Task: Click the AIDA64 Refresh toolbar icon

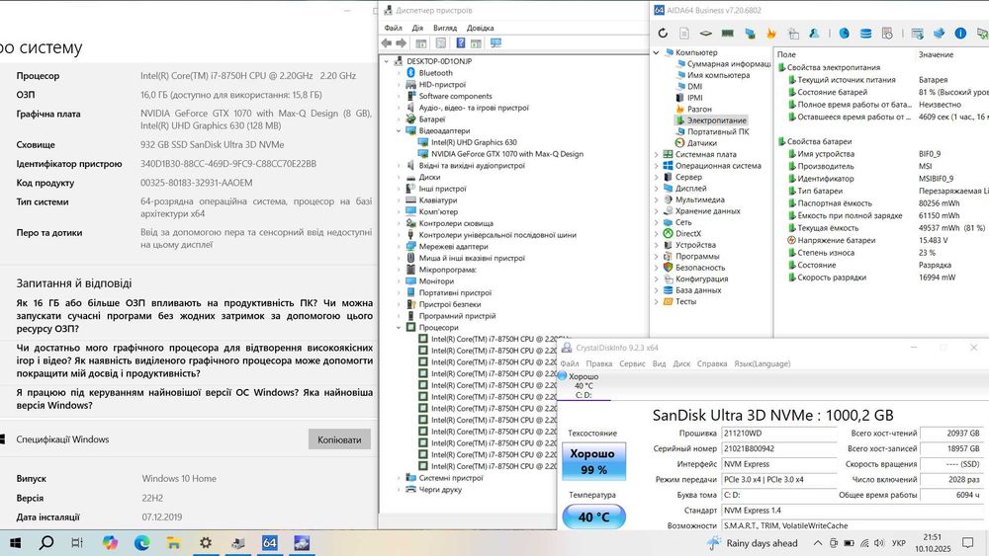Action: [663, 34]
